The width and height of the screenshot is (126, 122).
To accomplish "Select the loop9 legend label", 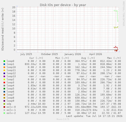I will (10, 101).
